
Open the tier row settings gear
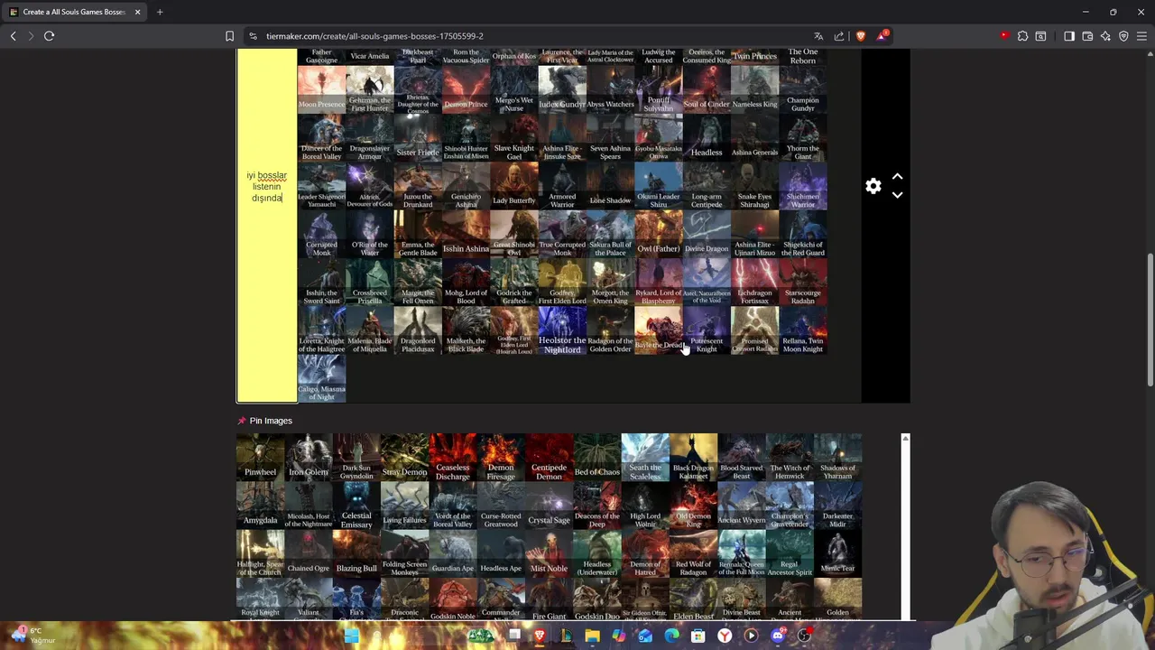[873, 186]
